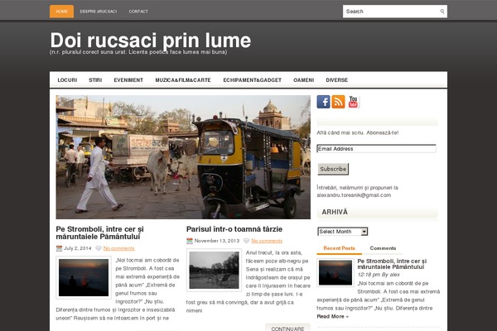Screen dimensions: 497x331
Task: Open the Despre 2rucsaci page
Action: coord(99,12)
